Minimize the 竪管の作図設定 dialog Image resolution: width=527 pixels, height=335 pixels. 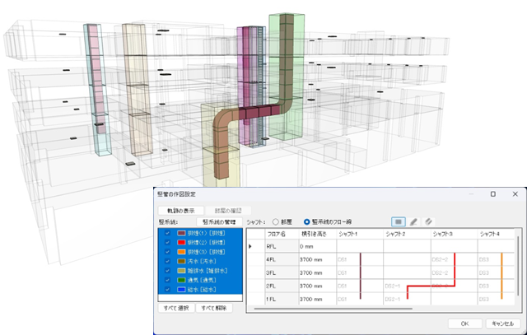point(471,194)
